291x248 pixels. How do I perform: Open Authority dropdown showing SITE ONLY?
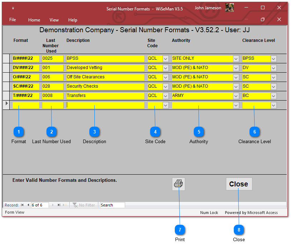click(236, 58)
